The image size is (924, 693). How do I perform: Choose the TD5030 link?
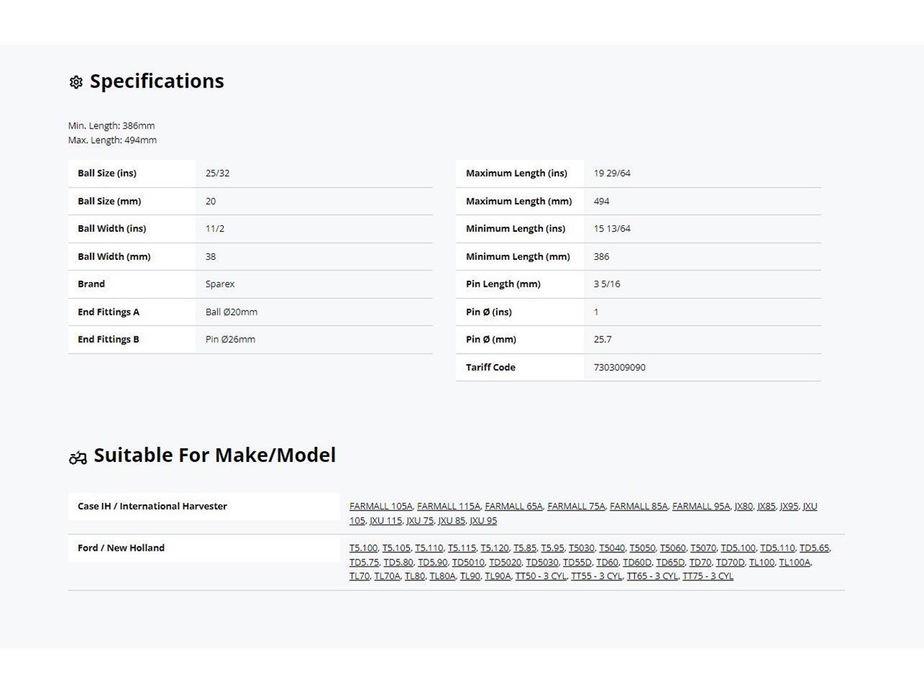pos(542,562)
